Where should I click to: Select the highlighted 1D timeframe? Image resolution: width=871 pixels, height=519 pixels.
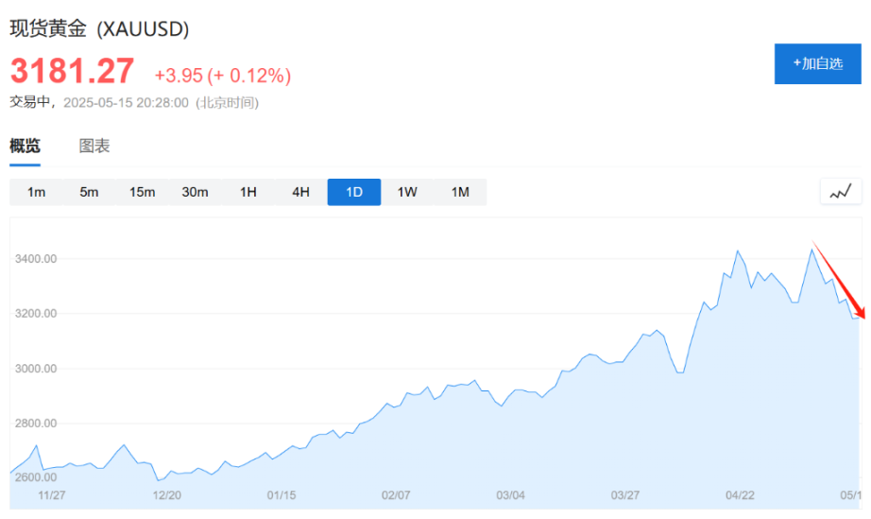click(x=353, y=192)
